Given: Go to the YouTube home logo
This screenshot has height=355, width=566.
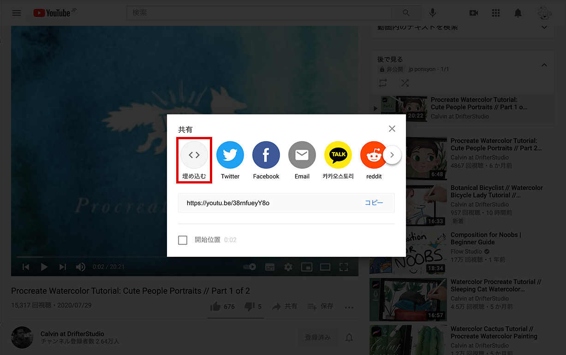Looking at the screenshot, I should click(x=52, y=13).
